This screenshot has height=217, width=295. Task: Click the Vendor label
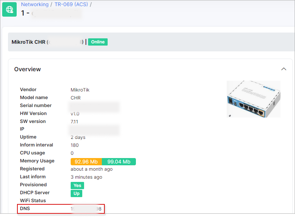click(28, 90)
